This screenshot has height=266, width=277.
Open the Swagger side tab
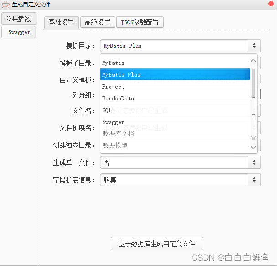[18, 32]
